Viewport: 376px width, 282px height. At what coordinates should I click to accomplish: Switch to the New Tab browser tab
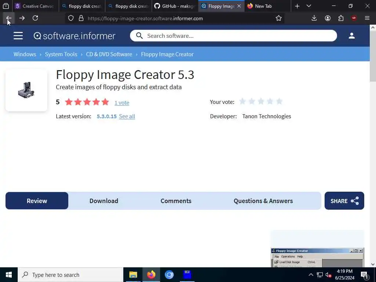coord(268,6)
